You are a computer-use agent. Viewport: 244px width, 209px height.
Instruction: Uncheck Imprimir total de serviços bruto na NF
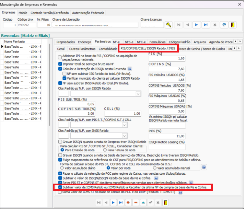(x=60, y=64)
